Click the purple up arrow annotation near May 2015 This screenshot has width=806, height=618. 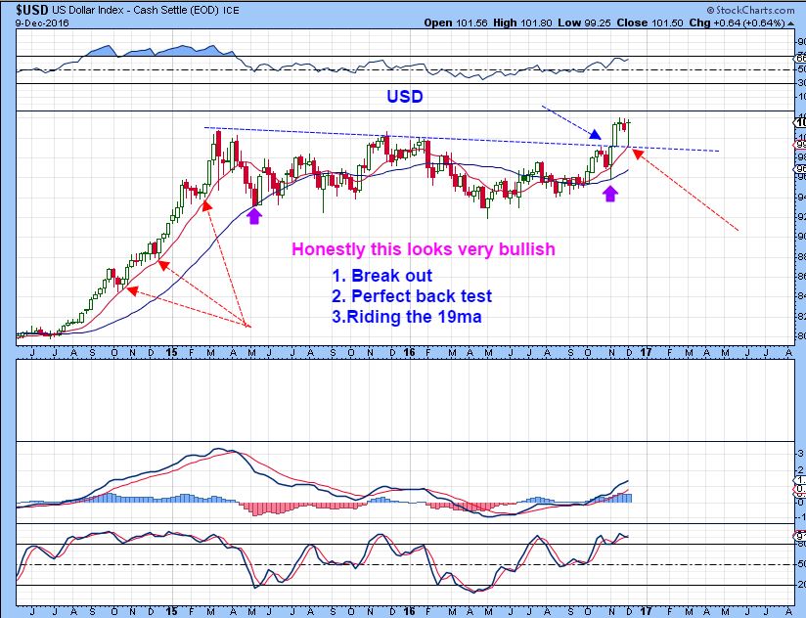253,214
